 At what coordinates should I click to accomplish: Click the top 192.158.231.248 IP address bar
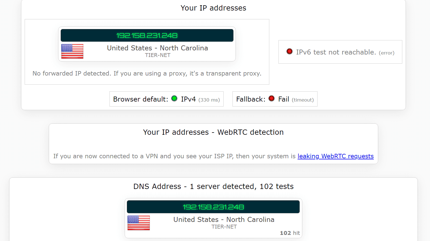(147, 35)
